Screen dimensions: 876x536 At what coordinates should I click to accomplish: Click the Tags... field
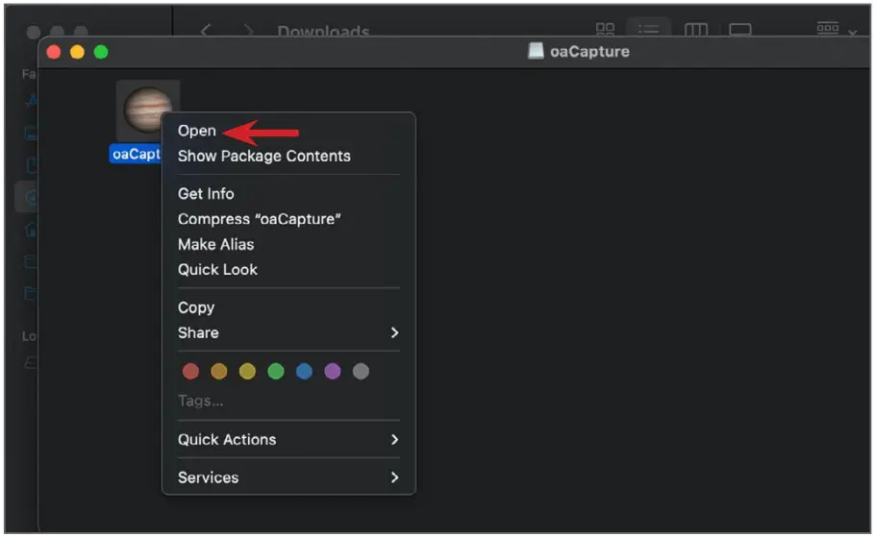coord(201,401)
